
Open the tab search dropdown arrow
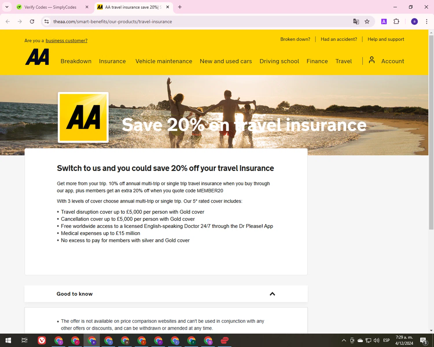tap(7, 7)
